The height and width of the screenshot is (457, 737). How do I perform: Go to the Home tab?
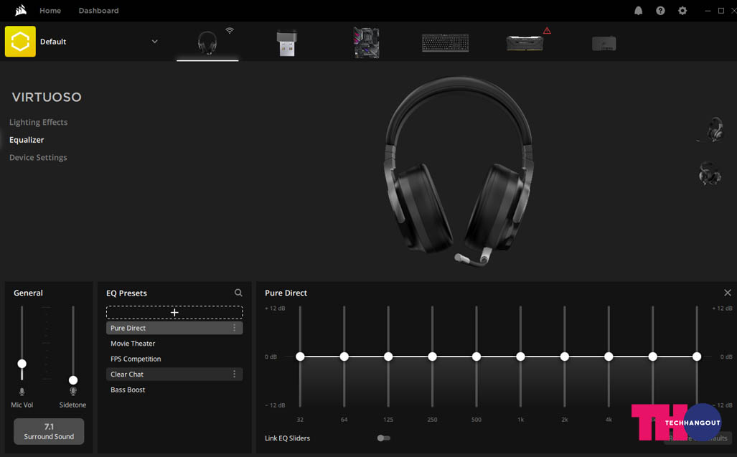click(50, 10)
